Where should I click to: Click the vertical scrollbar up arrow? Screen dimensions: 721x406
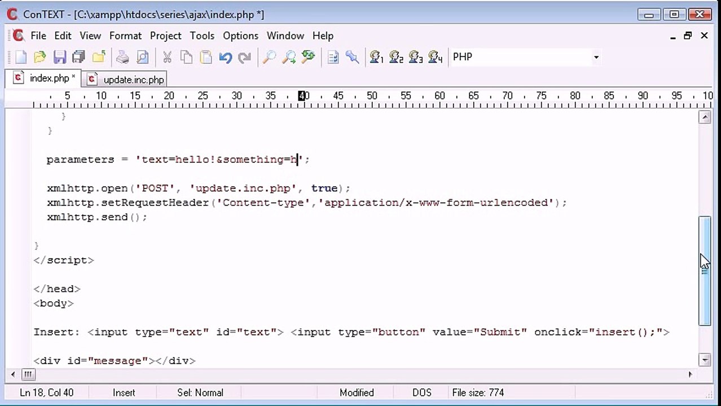705,117
